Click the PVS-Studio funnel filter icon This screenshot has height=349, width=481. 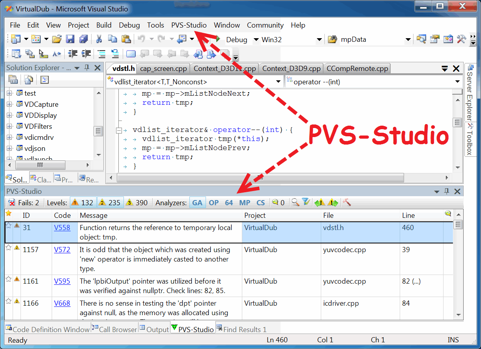click(306, 202)
